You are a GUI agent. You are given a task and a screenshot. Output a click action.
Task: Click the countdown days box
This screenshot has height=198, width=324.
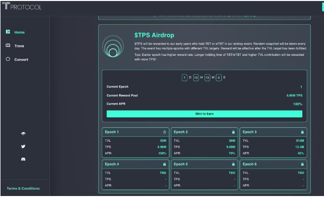(184, 78)
